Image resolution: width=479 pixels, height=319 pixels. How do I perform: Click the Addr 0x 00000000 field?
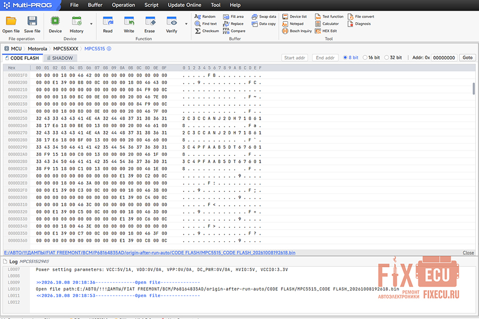[444, 58]
